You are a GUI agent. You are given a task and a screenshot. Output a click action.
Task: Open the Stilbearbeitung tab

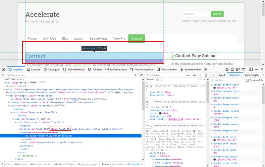[x=74, y=69]
